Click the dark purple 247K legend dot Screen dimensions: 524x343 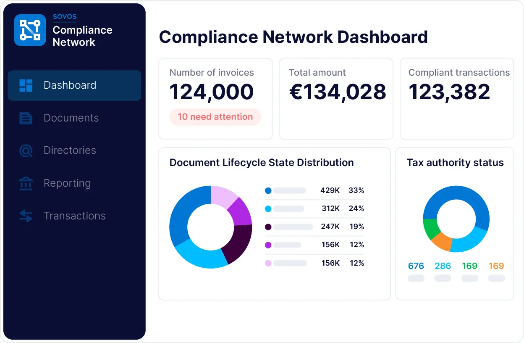pyautogui.click(x=268, y=227)
